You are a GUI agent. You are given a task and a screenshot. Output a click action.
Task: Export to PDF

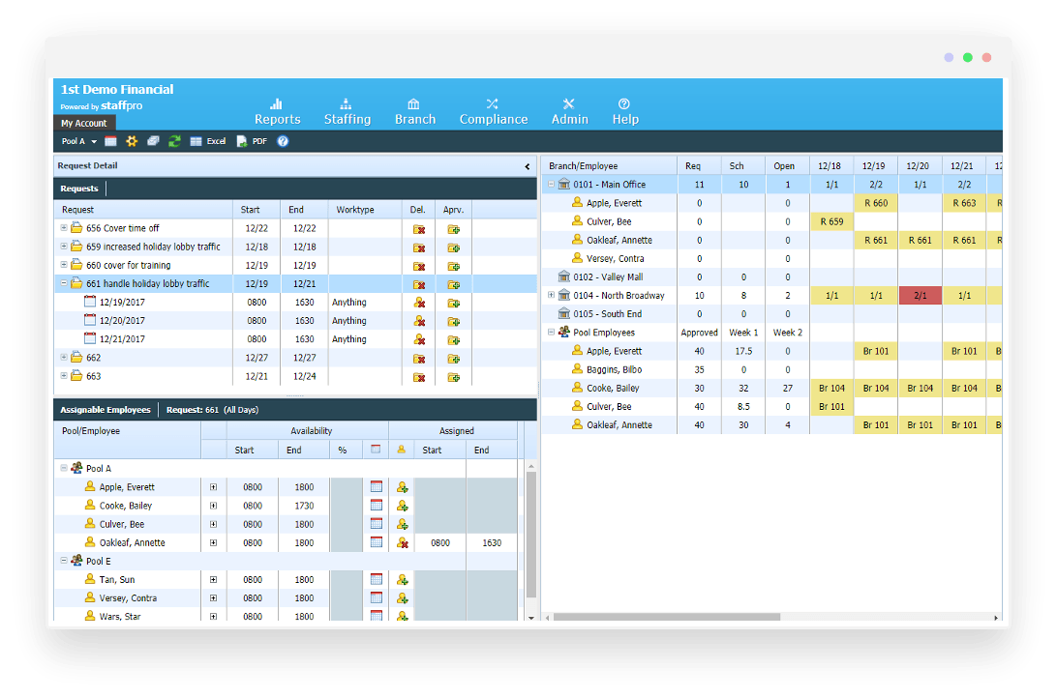coord(252,141)
